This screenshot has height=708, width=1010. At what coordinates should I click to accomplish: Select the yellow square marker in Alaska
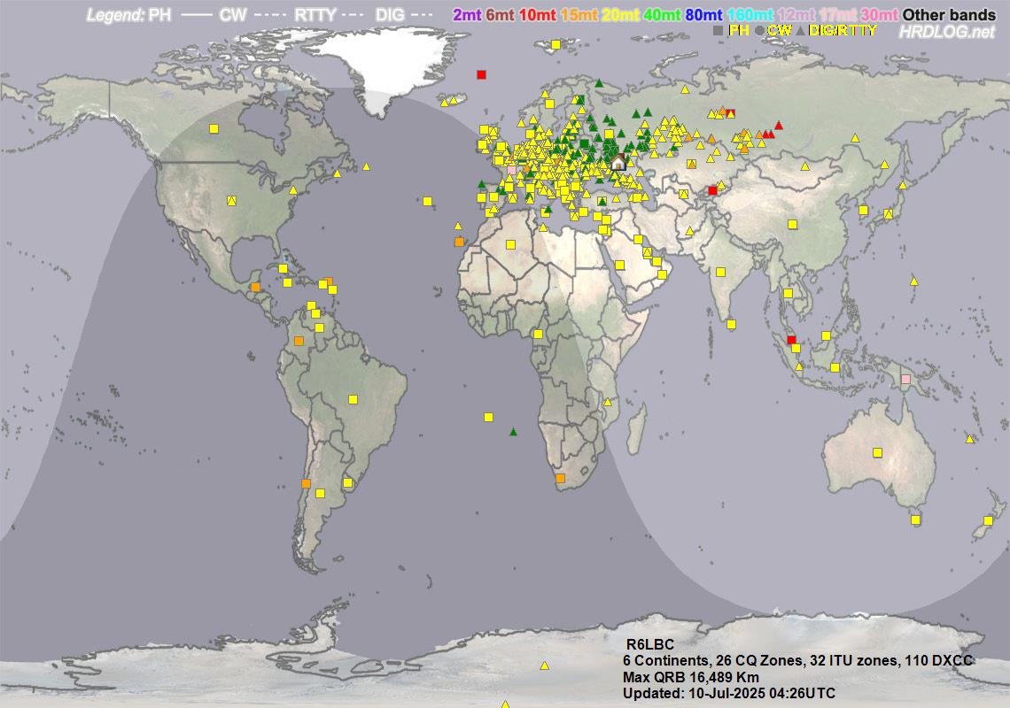(214, 128)
